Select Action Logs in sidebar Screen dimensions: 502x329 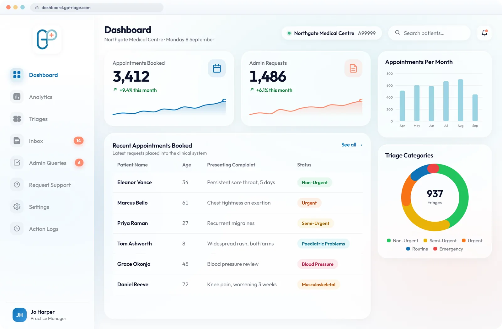tap(44, 229)
